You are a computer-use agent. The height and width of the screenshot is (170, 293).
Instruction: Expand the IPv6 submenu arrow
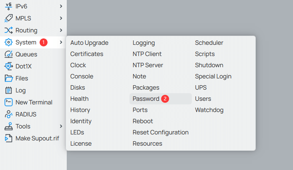(x=61, y=6)
